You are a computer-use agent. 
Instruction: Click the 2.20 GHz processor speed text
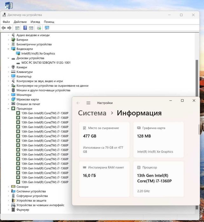[143, 191]
